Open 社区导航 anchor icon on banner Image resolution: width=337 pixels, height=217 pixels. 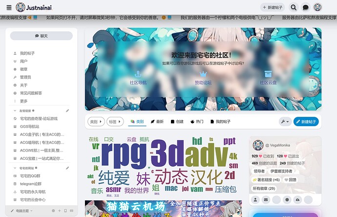point(138,74)
